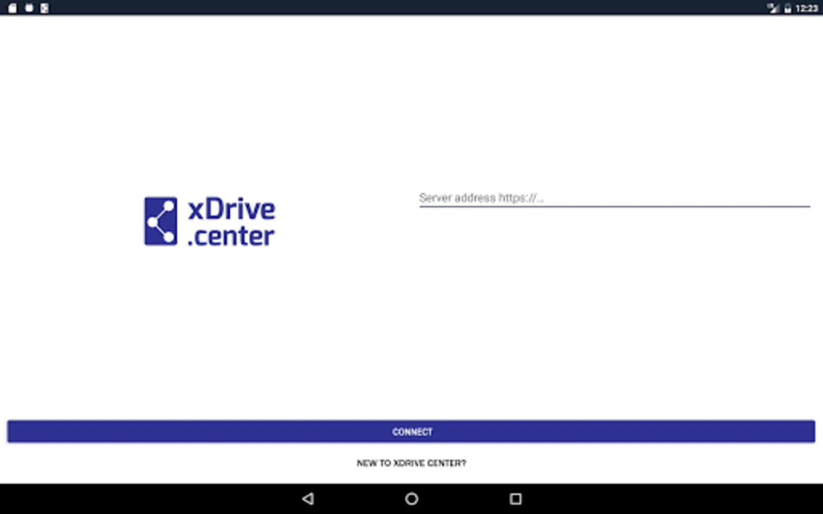Click the xDrive share logo icon
This screenshot has height=514, width=823.
pyautogui.click(x=161, y=222)
